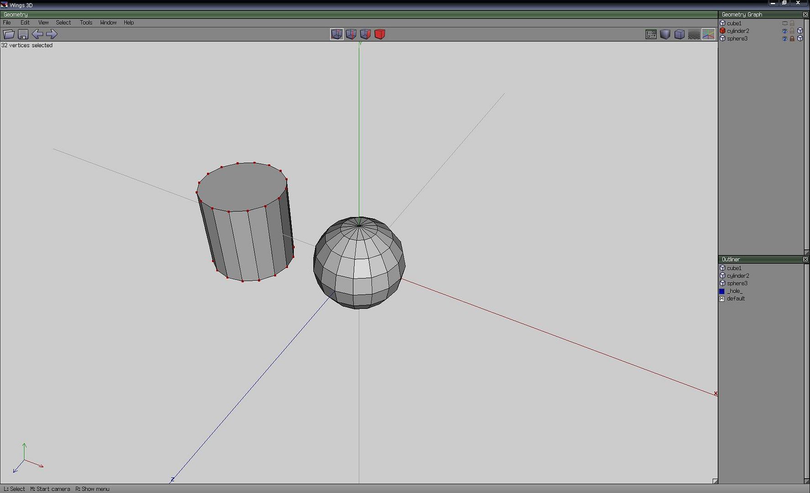Open preferences dialog icon in toolbar
Screen dimensions: 810x493
[651, 34]
